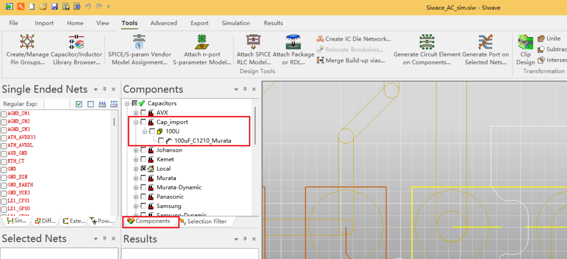This screenshot has width=567, height=259.
Task: Click Merge Build-up vias
Action: [x=350, y=60]
